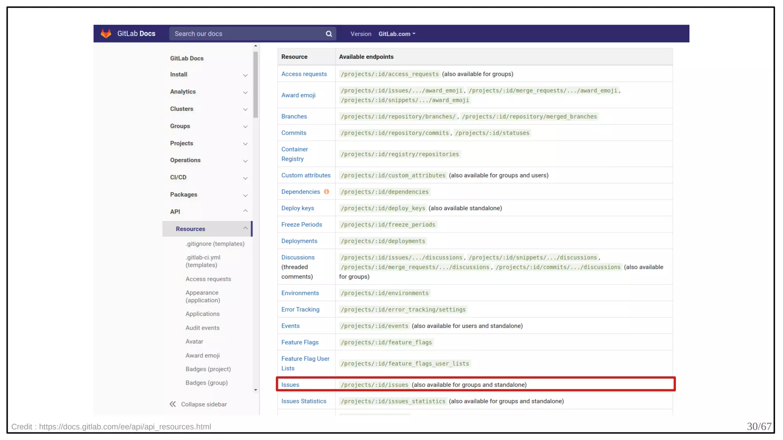
Task: Click sidebar scroll-up arrow
Action: click(255, 46)
